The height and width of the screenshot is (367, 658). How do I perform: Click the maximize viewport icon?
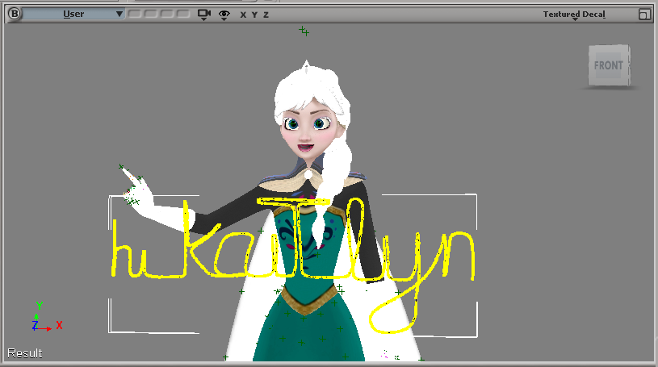click(x=643, y=15)
